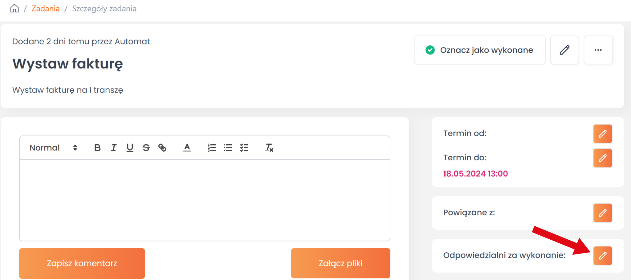Viewport: 631px width, 280px height.
Task: Toggle bold formatting in comment editor
Action: pyautogui.click(x=97, y=148)
